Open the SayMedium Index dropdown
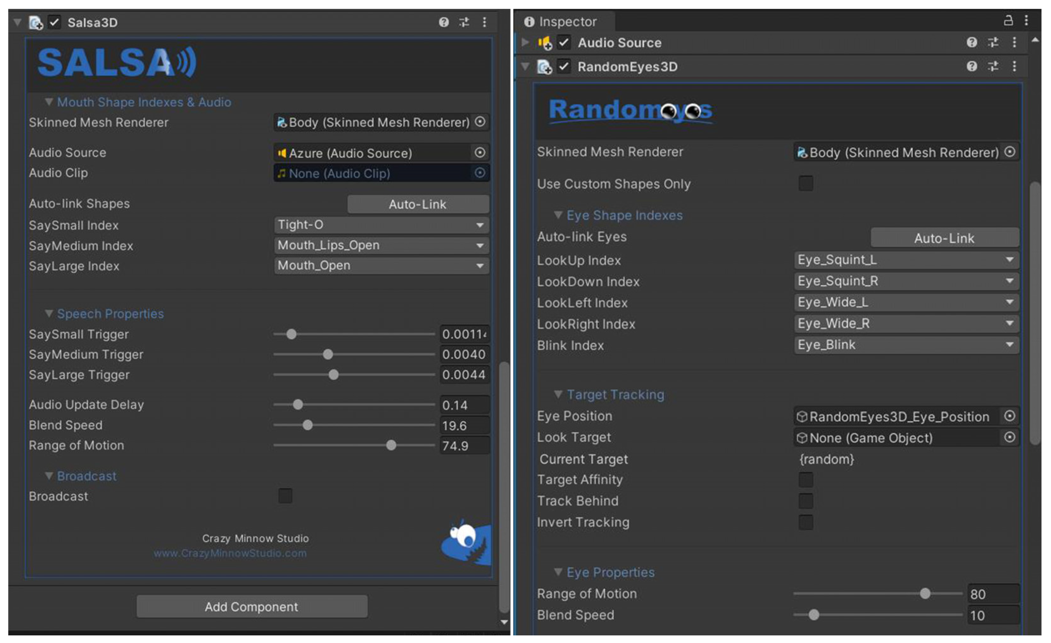 pos(381,245)
